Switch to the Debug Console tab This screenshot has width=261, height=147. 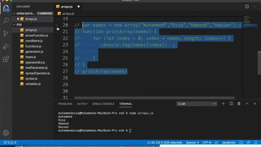coord(103,104)
